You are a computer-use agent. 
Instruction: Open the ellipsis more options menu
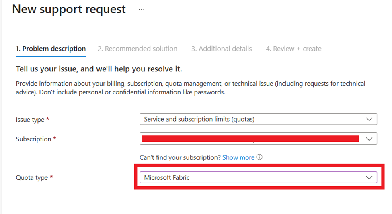click(141, 9)
